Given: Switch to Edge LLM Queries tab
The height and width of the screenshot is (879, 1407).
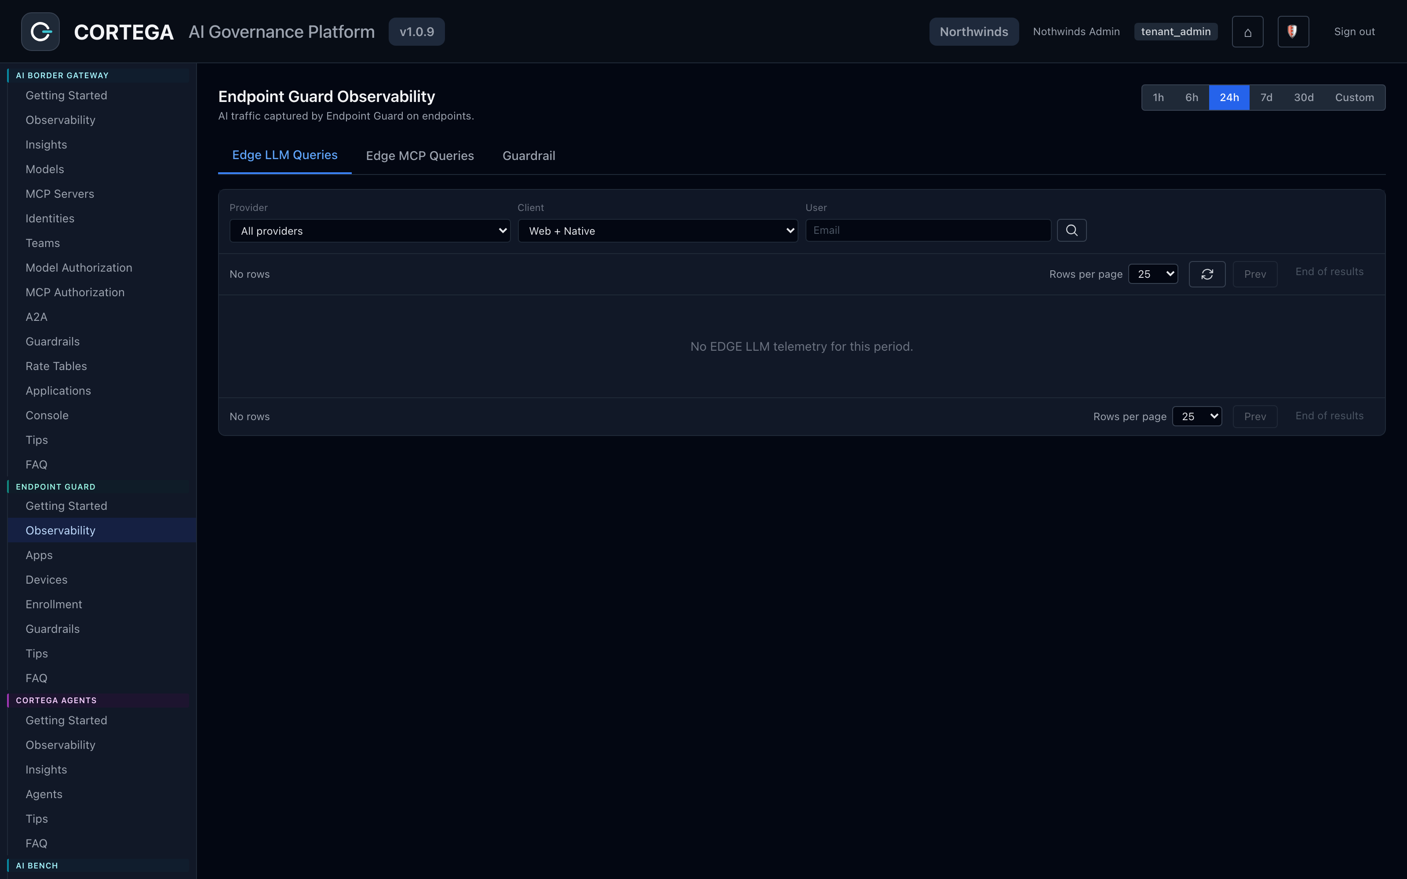Looking at the screenshot, I should pyautogui.click(x=285, y=155).
